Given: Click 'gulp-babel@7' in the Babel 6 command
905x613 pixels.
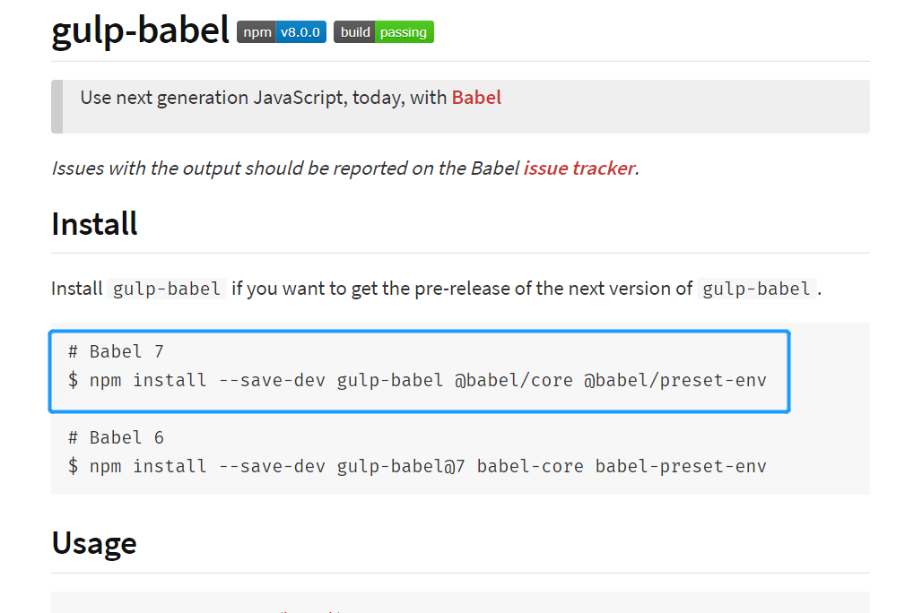Looking at the screenshot, I should 401,466.
